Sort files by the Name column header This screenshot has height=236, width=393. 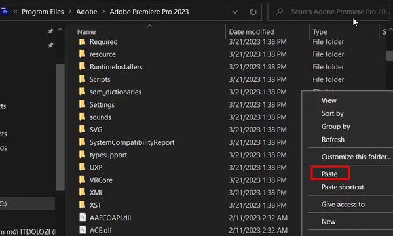click(x=86, y=32)
